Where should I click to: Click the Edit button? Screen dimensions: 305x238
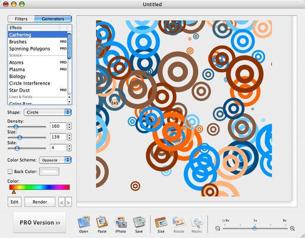(x=14, y=202)
